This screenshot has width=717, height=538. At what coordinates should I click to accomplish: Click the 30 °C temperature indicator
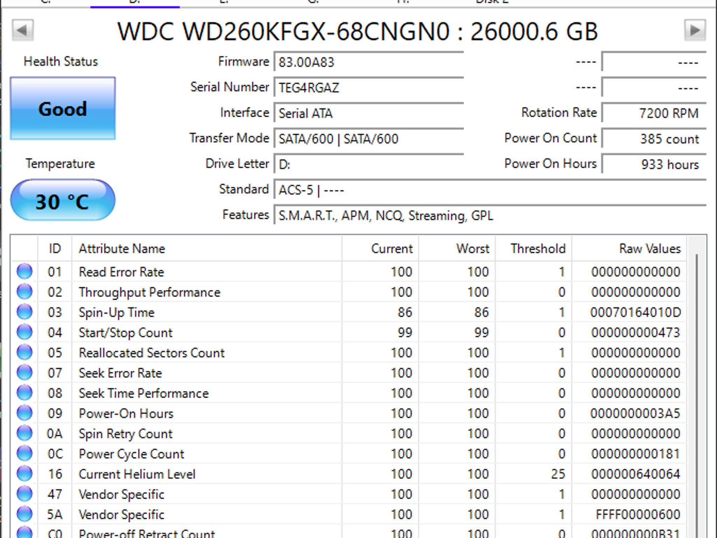(x=63, y=200)
